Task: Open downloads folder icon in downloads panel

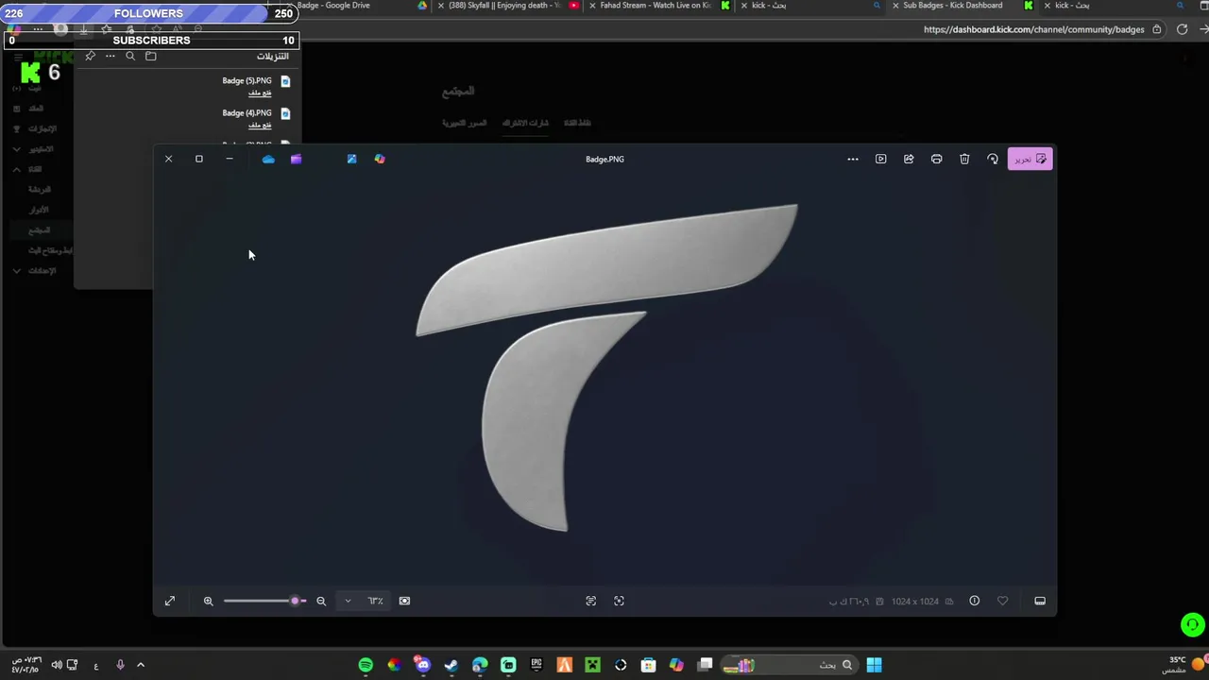Action: pyautogui.click(x=151, y=56)
